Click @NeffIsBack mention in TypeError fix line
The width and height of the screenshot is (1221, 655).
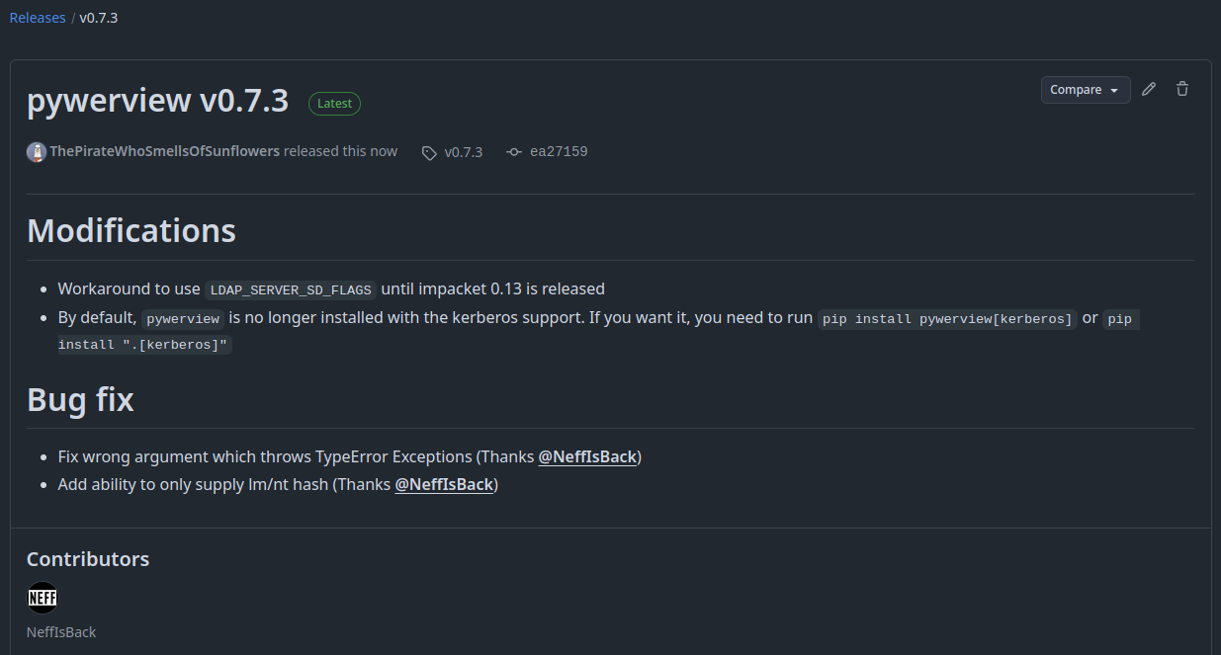tap(587, 456)
